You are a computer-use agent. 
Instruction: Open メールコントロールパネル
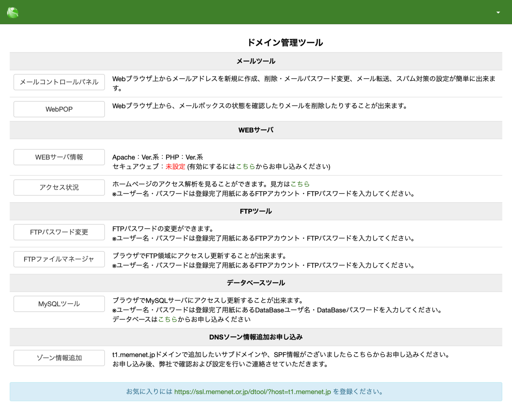coord(59,82)
